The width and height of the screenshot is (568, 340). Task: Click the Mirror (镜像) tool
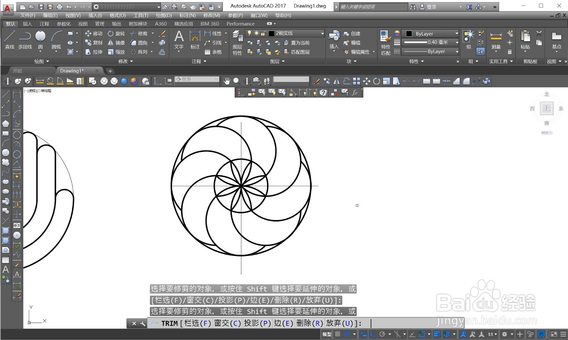(116, 43)
